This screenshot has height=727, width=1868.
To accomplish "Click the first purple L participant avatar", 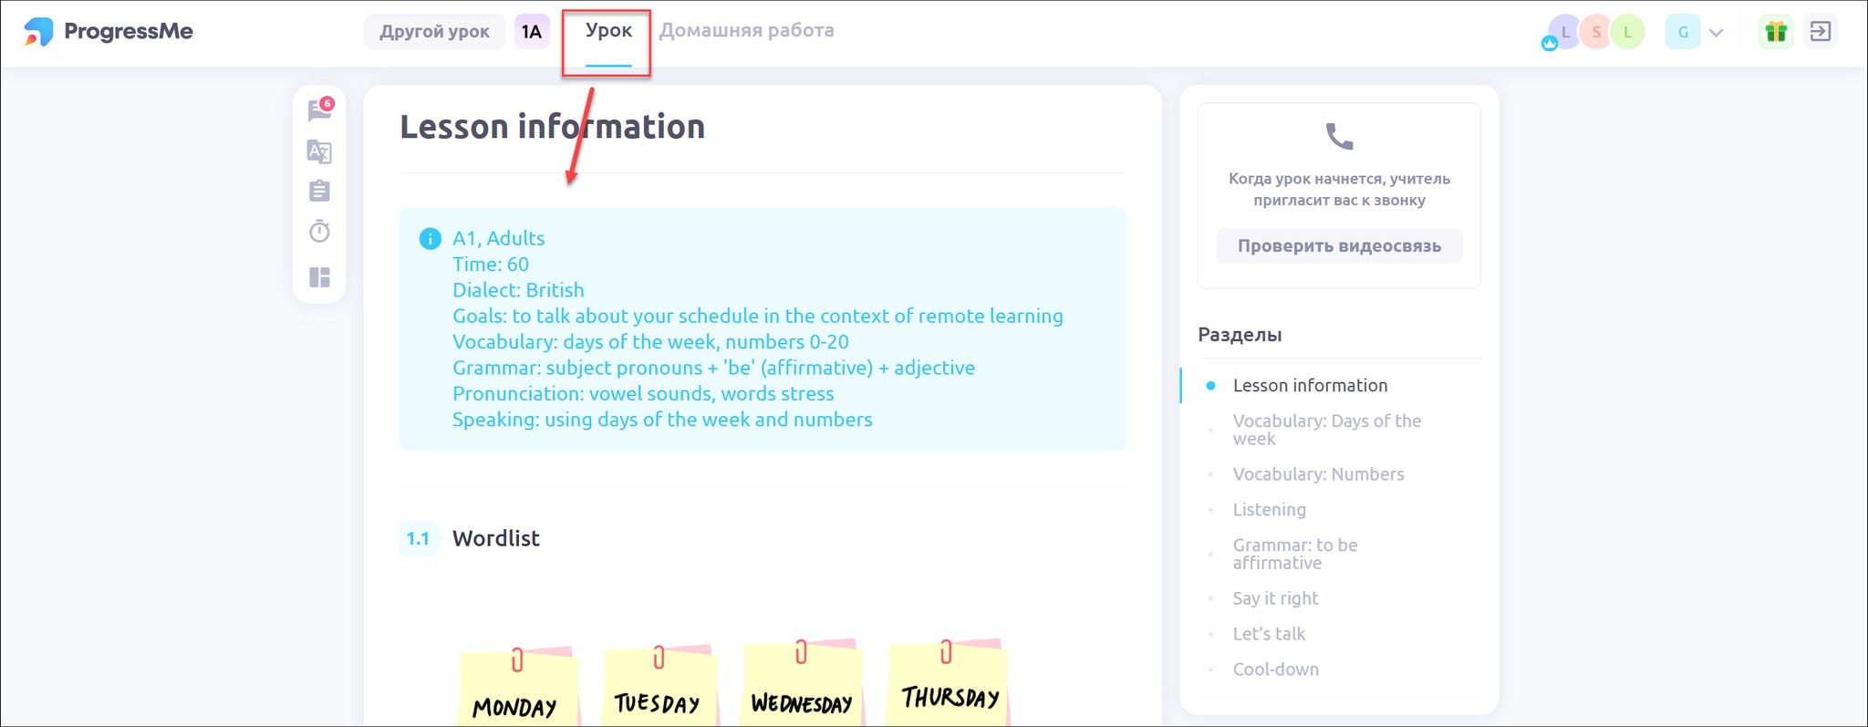I will 1565,32.
